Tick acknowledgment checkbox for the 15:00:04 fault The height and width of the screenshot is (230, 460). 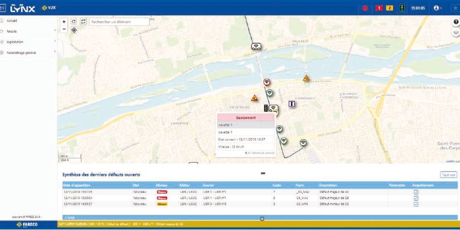[416, 198]
